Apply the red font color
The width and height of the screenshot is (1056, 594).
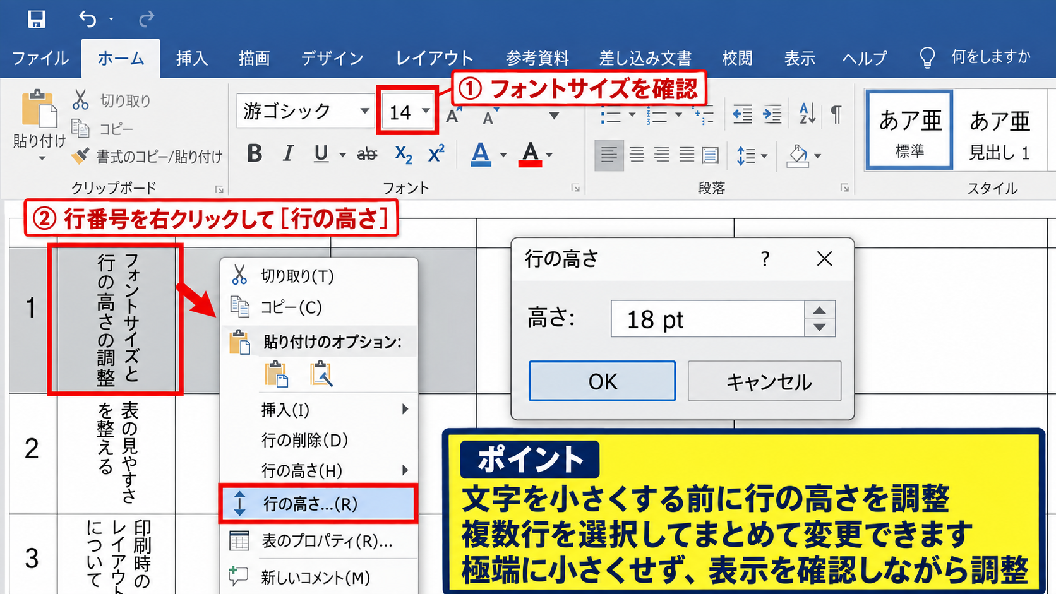coord(530,154)
